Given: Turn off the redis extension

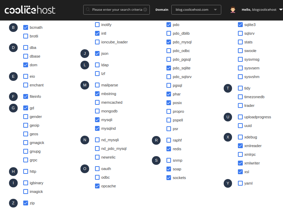Looking at the screenshot, I should (169, 149).
